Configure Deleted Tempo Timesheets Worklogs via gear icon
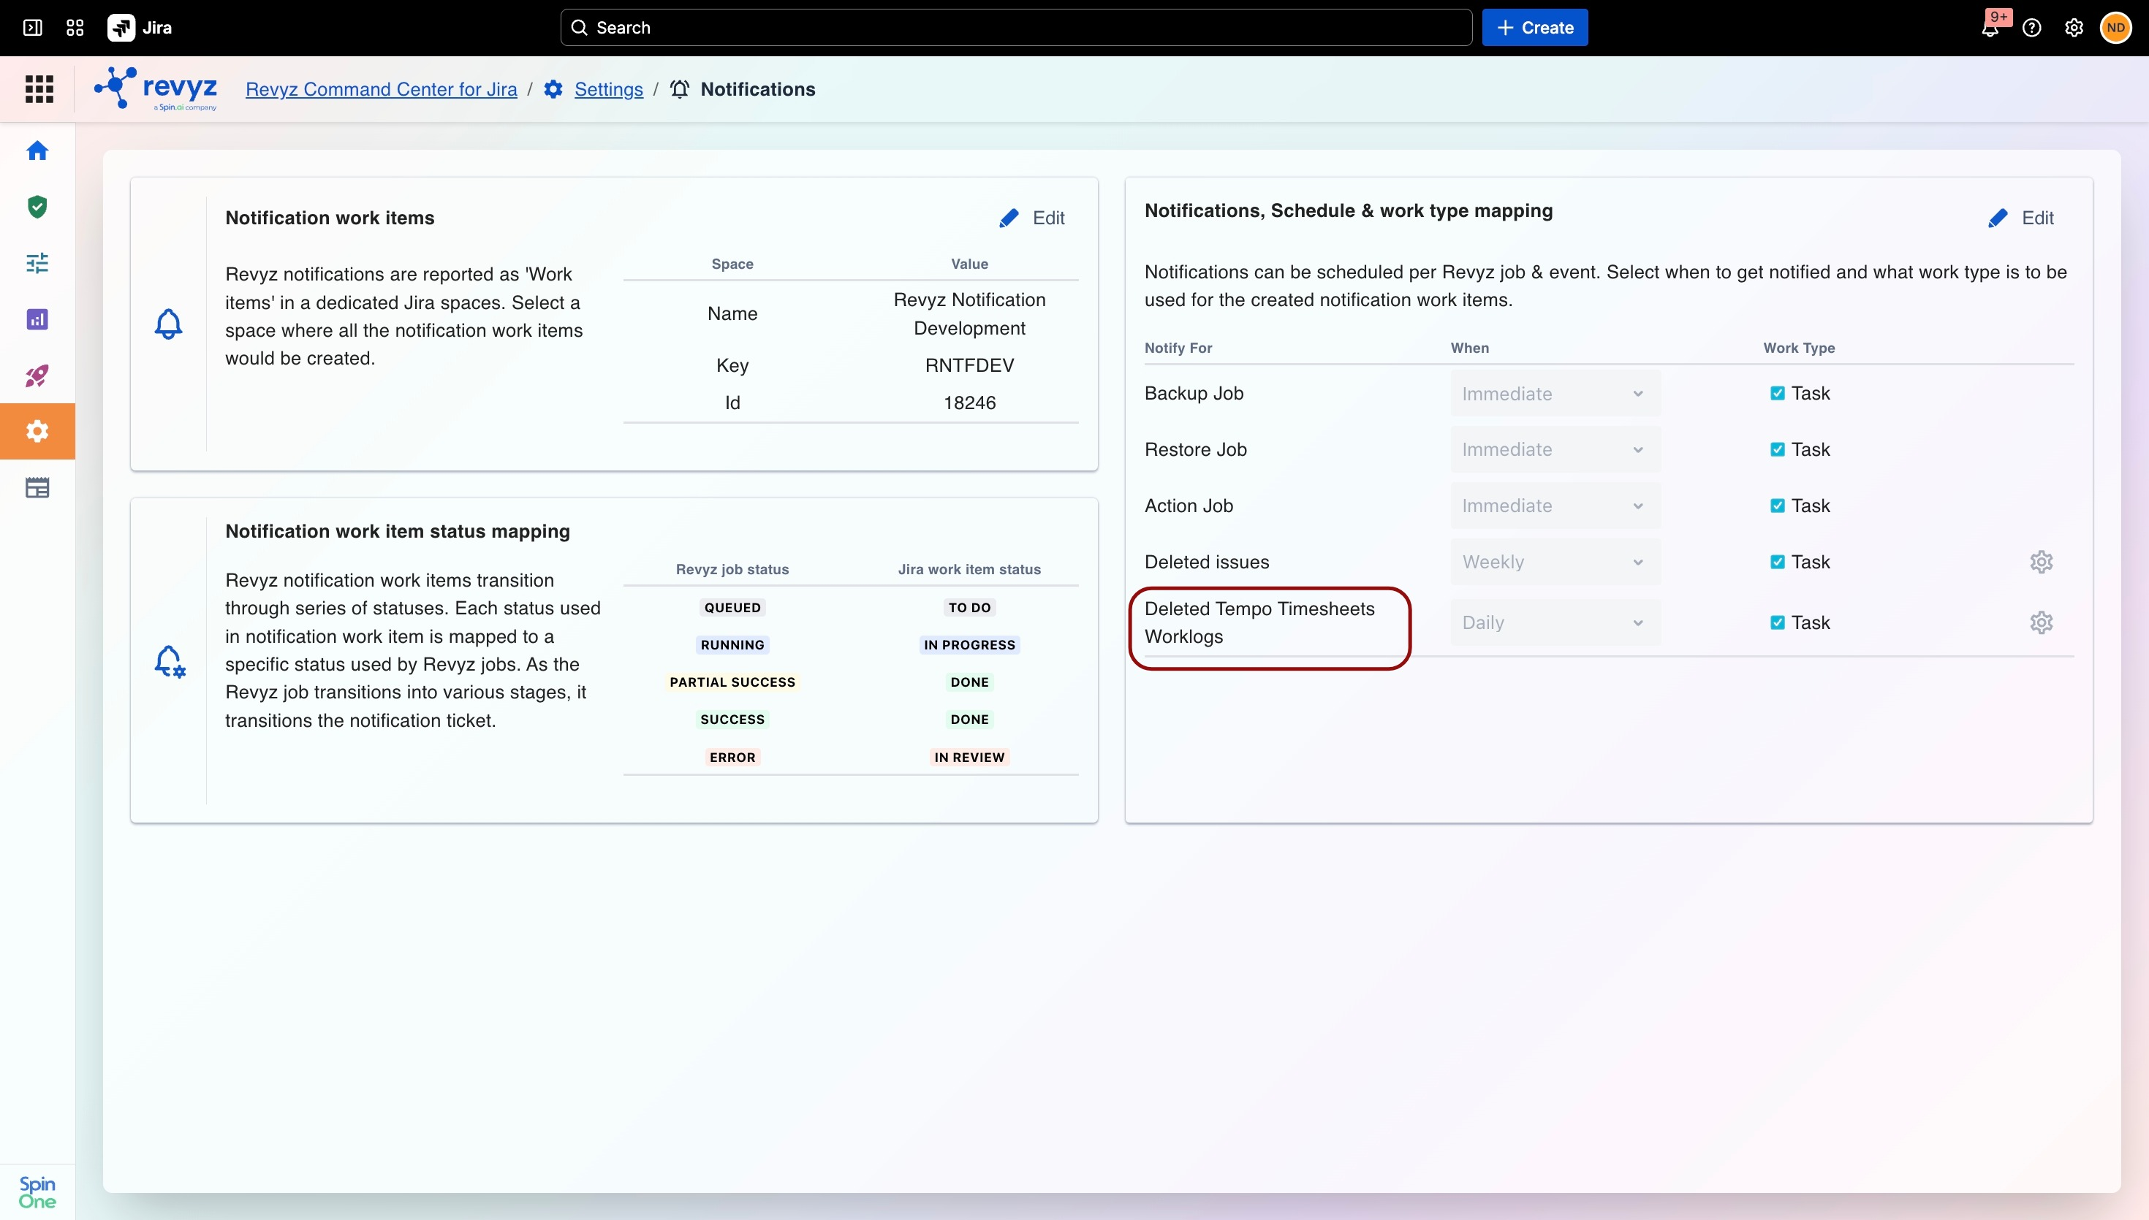Image resolution: width=2149 pixels, height=1220 pixels. [2041, 622]
